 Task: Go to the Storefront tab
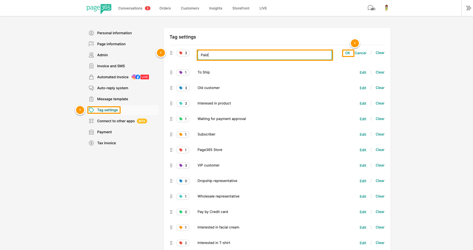pyautogui.click(x=241, y=8)
